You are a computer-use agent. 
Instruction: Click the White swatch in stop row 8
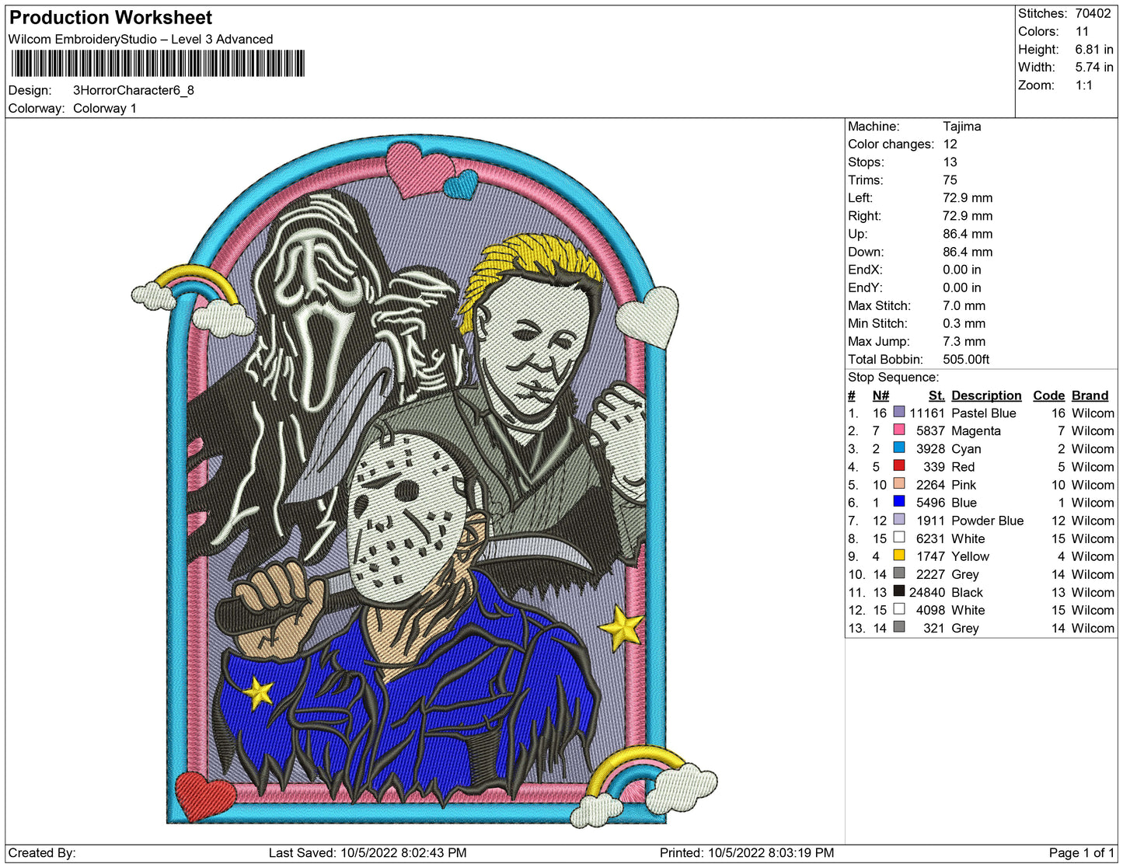(899, 537)
